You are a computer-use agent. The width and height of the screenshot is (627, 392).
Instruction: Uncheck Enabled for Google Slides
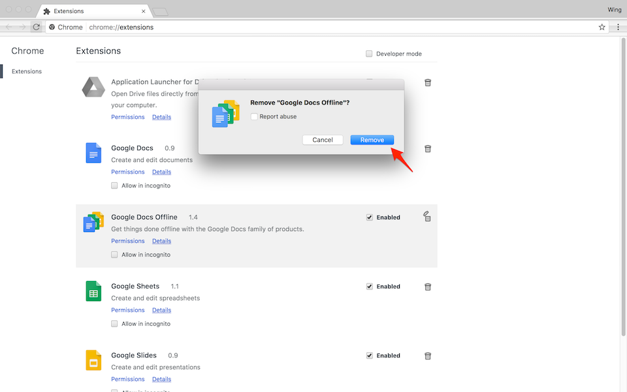(x=370, y=355)
